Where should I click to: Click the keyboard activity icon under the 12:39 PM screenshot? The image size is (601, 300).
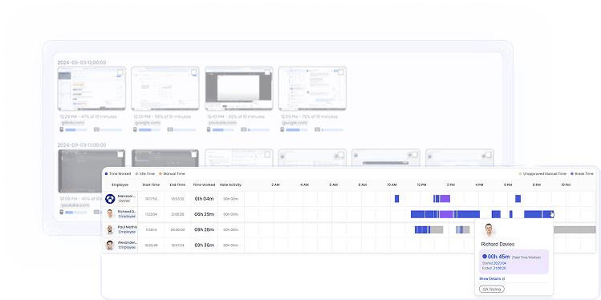click(x=170, y=130)
